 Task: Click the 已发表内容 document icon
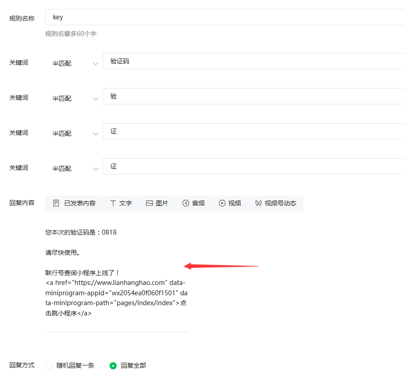coord(56,203)
